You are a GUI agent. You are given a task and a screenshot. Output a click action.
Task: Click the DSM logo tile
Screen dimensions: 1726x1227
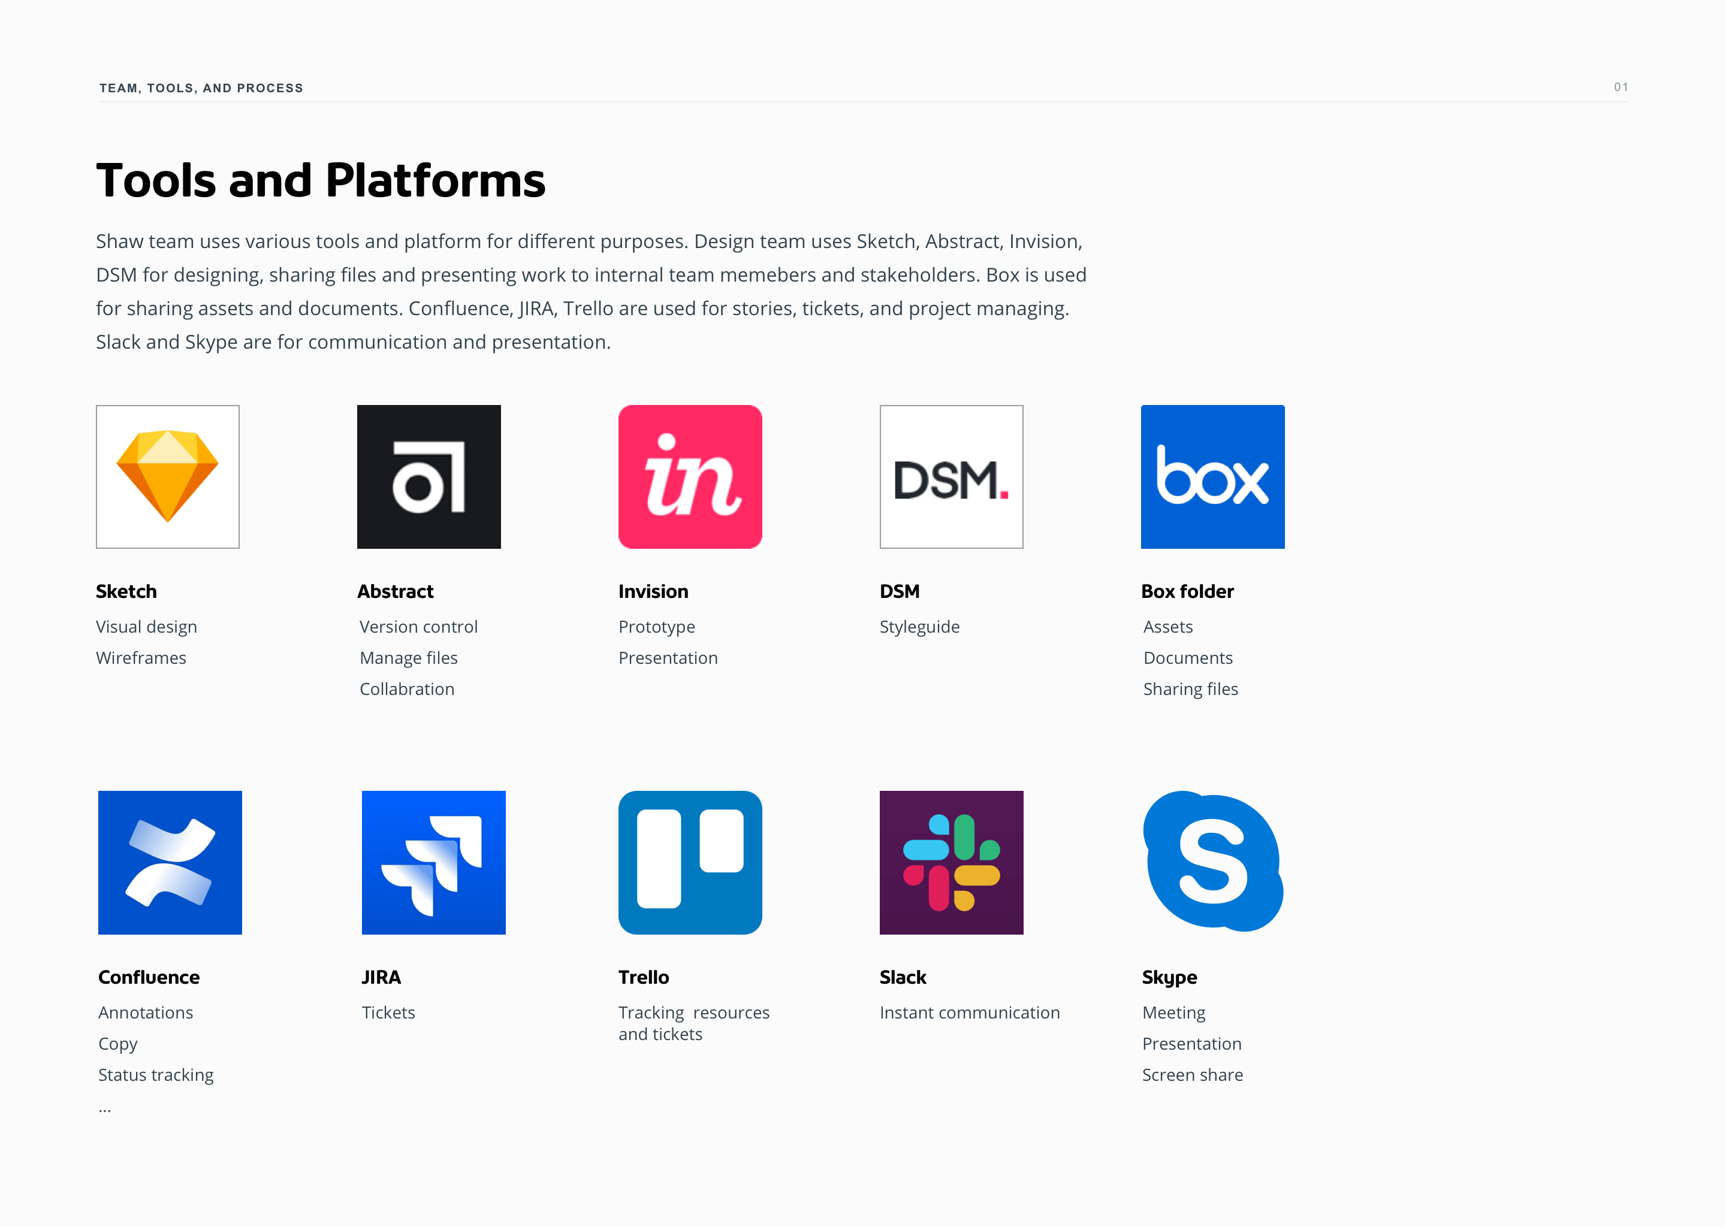tap(952, 477)
